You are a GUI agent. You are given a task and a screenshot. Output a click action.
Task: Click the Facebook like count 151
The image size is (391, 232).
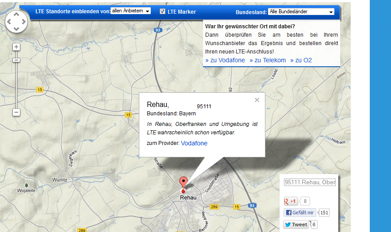click(x=324, y=213)
